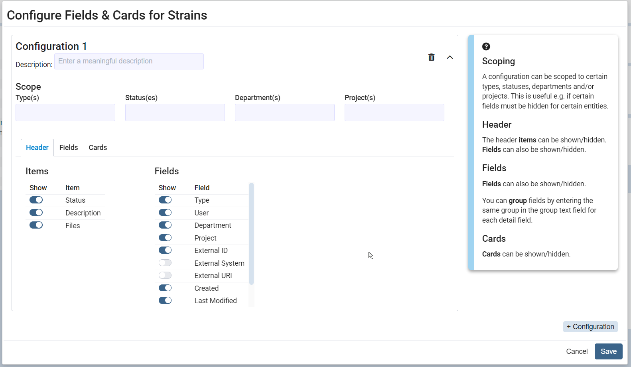Enable the External System field
This screenshot has height=367, width=631.
tap(165, 263)
